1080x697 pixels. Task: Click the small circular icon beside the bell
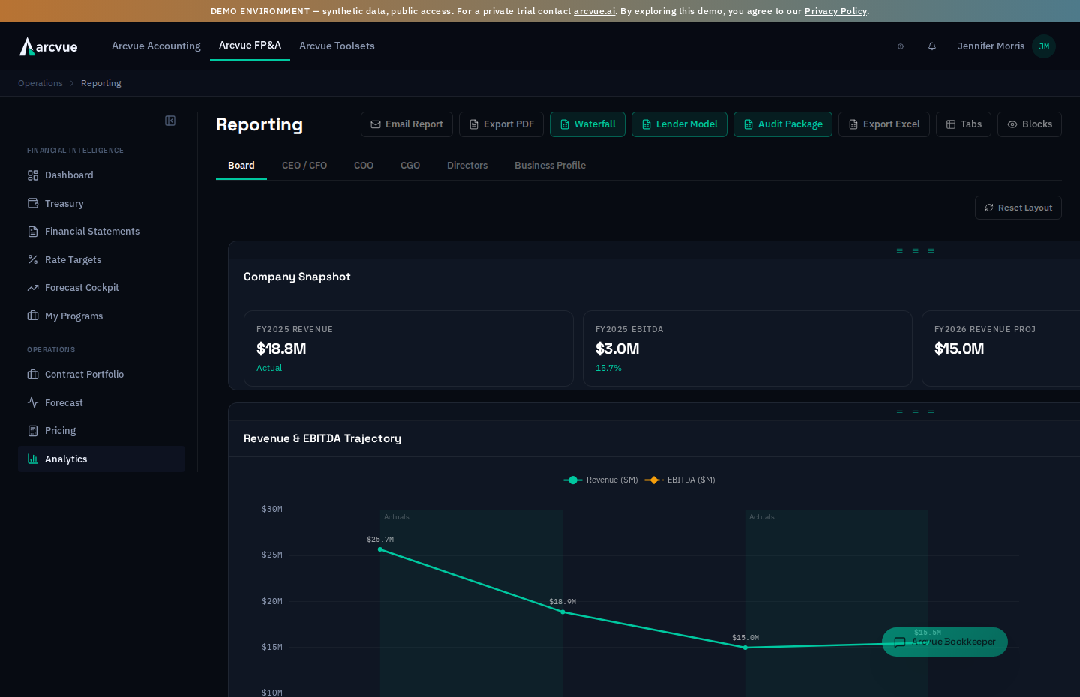coord(901,46)
